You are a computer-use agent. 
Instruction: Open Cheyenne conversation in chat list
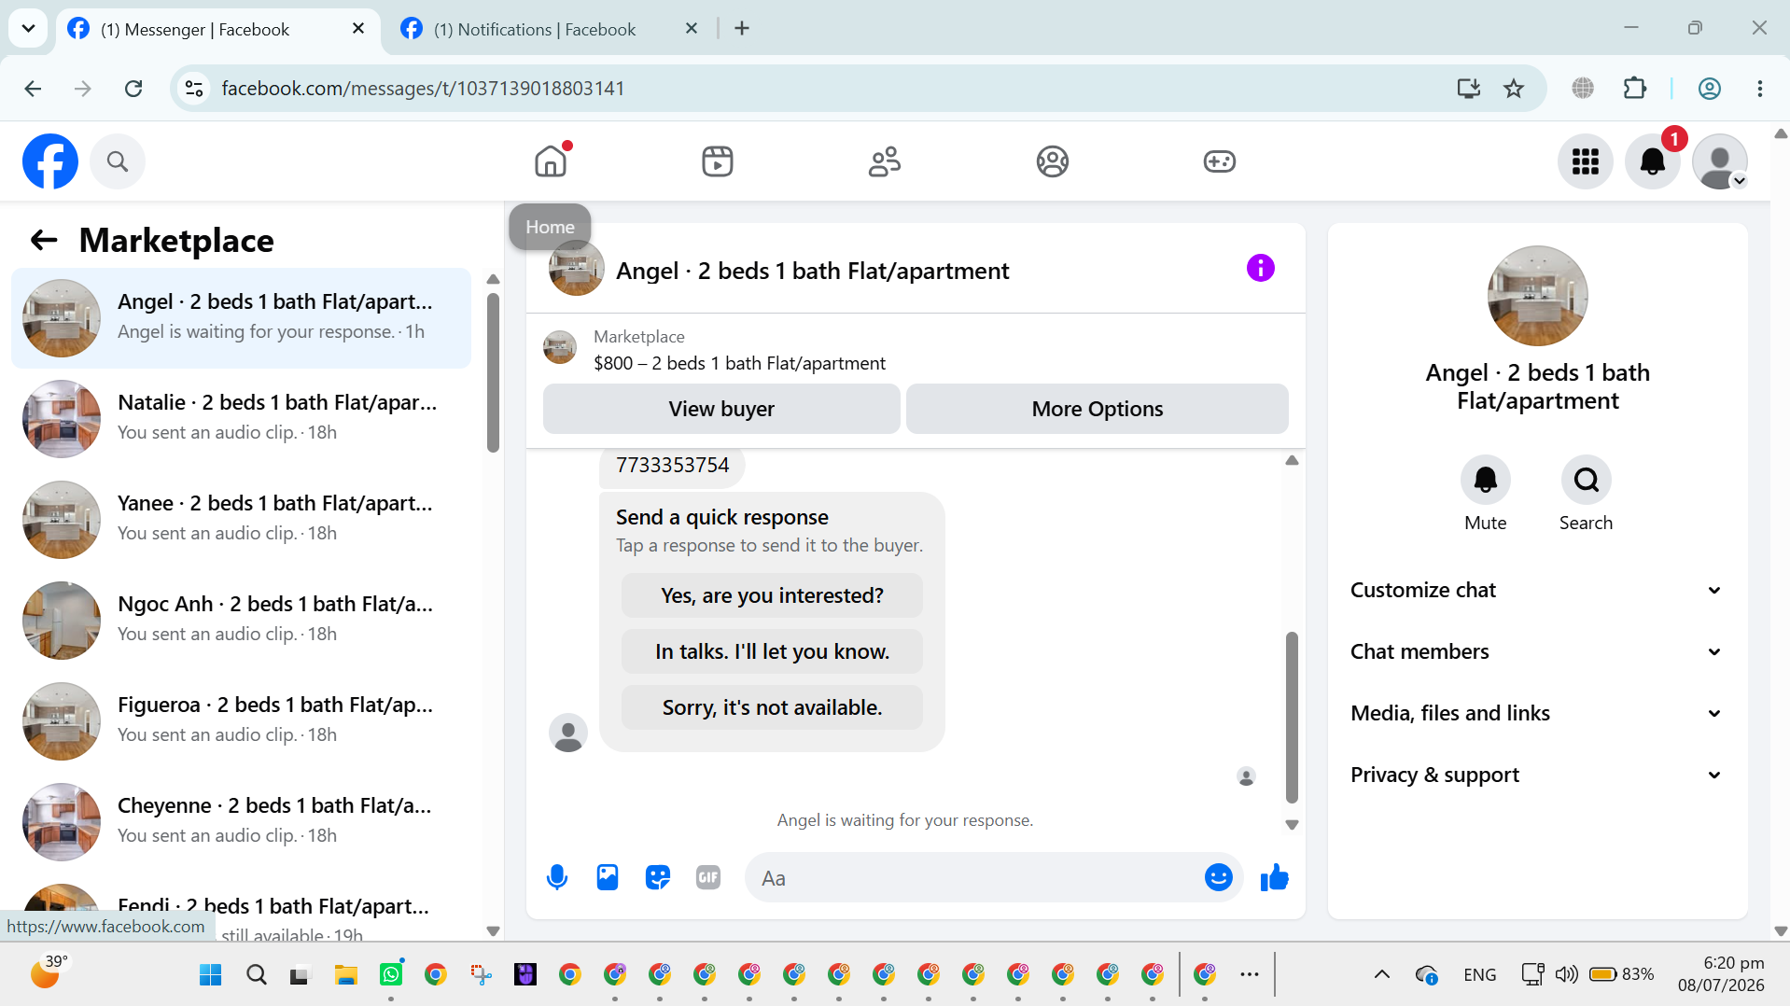coord(241,821)
